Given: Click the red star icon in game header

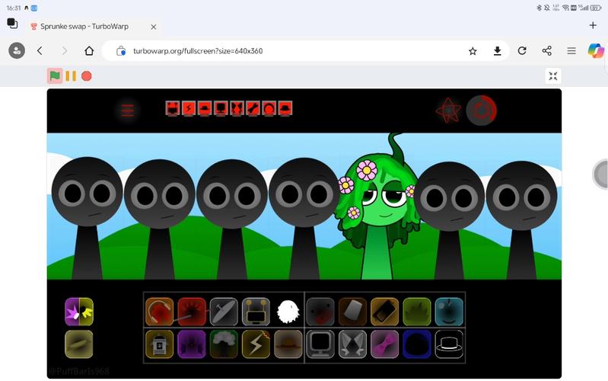Looking at the screenshot, I should (x=448, y=110).
